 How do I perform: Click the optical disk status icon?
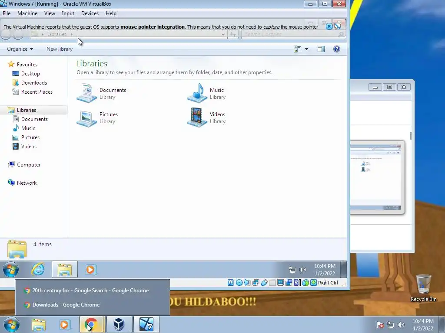[239, 283]
